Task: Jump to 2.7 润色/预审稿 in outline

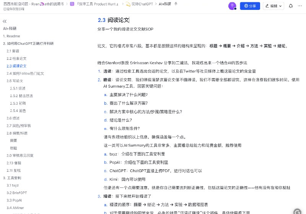Action: pyautogui.click(x=19, y=126)
